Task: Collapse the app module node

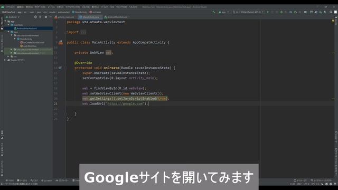Action: (x=5, y=21)
